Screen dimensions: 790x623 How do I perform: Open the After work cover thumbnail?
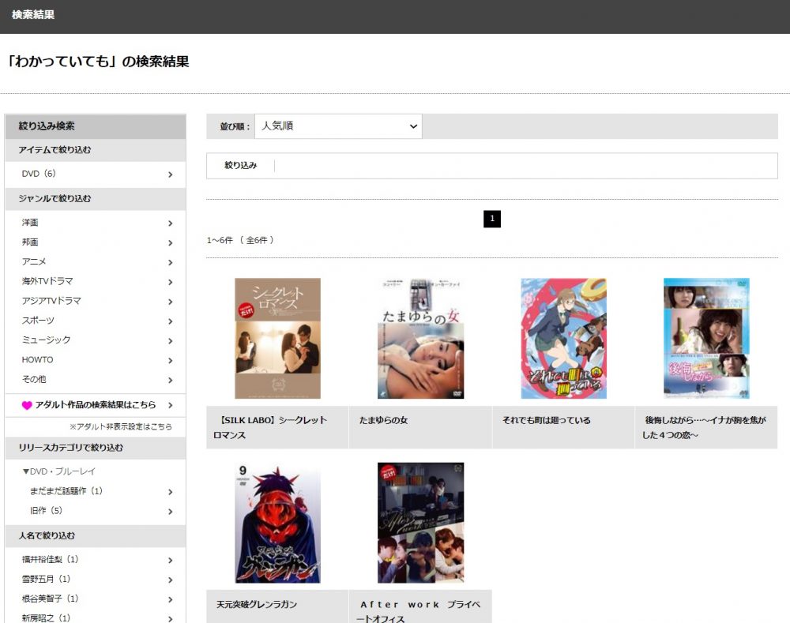[x=421, y=523]
